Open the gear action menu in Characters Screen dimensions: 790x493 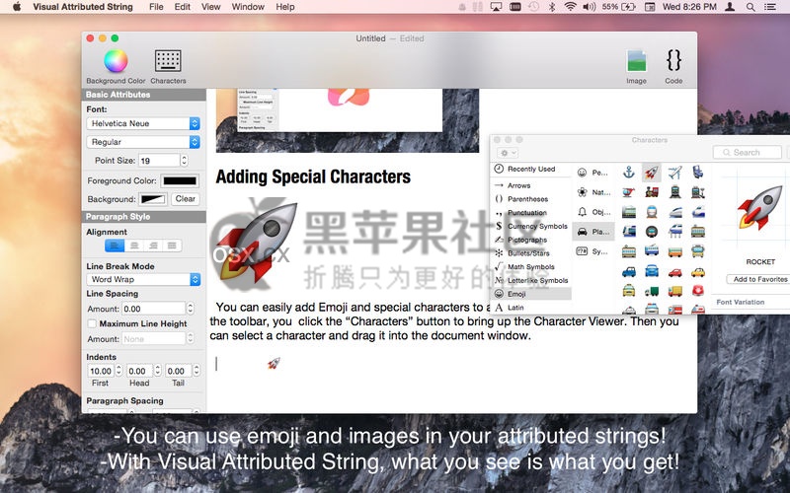[507, 153]
